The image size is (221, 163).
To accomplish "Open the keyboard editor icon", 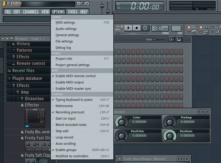I will tap(179, 39).
